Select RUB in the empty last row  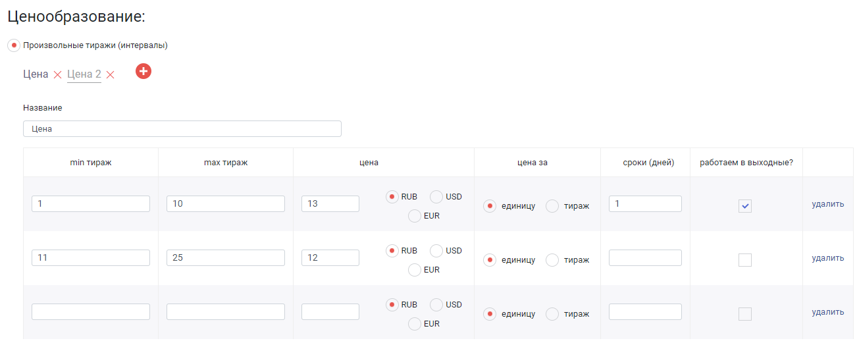tap(392, 305)
